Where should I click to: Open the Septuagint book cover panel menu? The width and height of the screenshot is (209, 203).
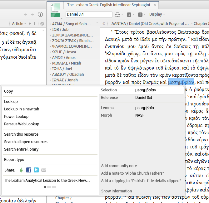click(x=55, y=11)
